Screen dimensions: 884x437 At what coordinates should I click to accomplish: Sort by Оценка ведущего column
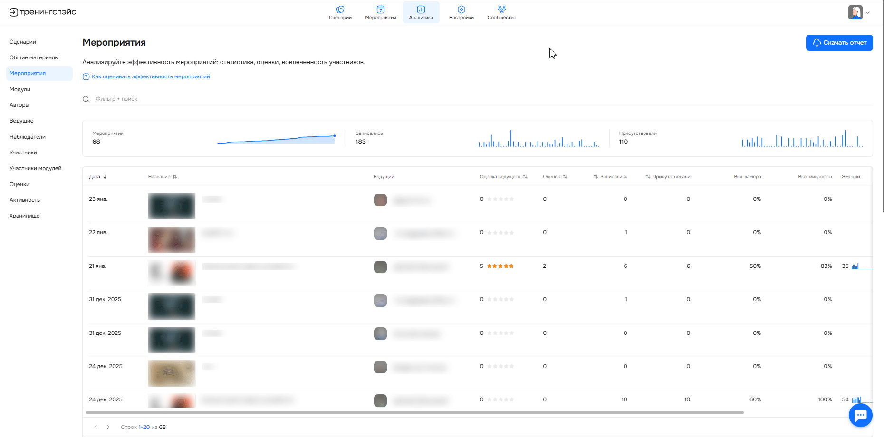(x=503, y=177)
